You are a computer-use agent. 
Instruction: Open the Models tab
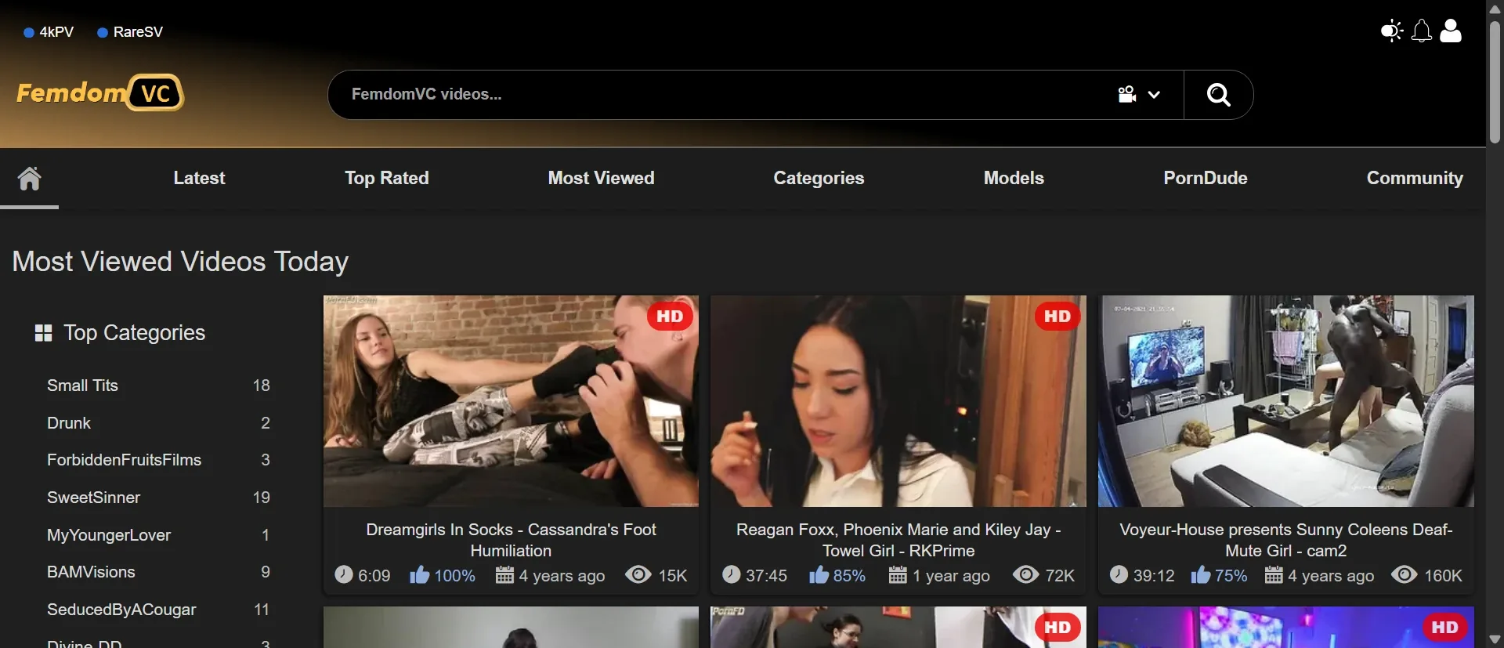(1014, 179)
